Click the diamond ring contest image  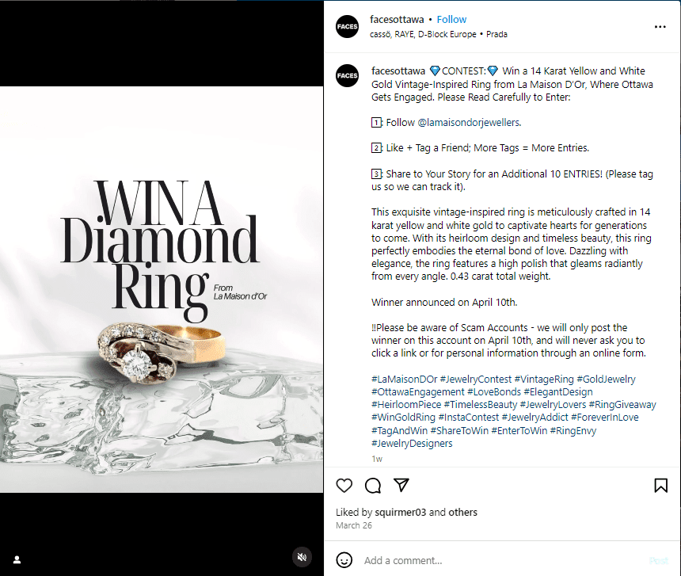[x=162, y=289]
